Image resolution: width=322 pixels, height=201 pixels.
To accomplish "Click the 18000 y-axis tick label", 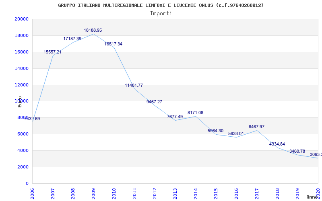I will [22, 35].
